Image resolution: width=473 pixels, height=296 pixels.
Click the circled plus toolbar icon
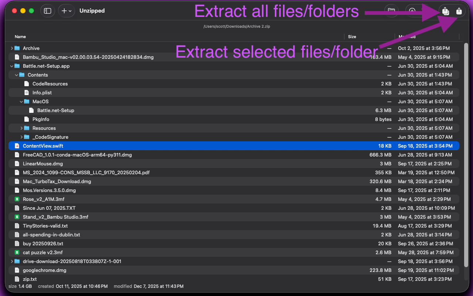click(412, 11)
